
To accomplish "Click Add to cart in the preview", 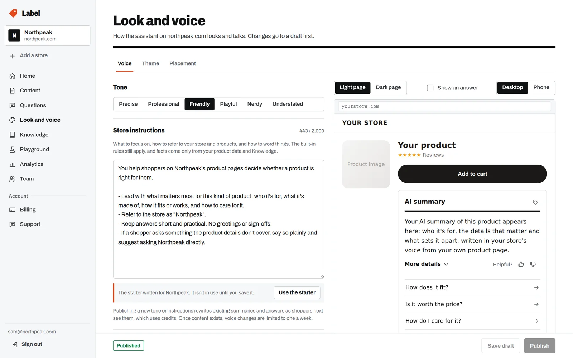I will 472,174.
